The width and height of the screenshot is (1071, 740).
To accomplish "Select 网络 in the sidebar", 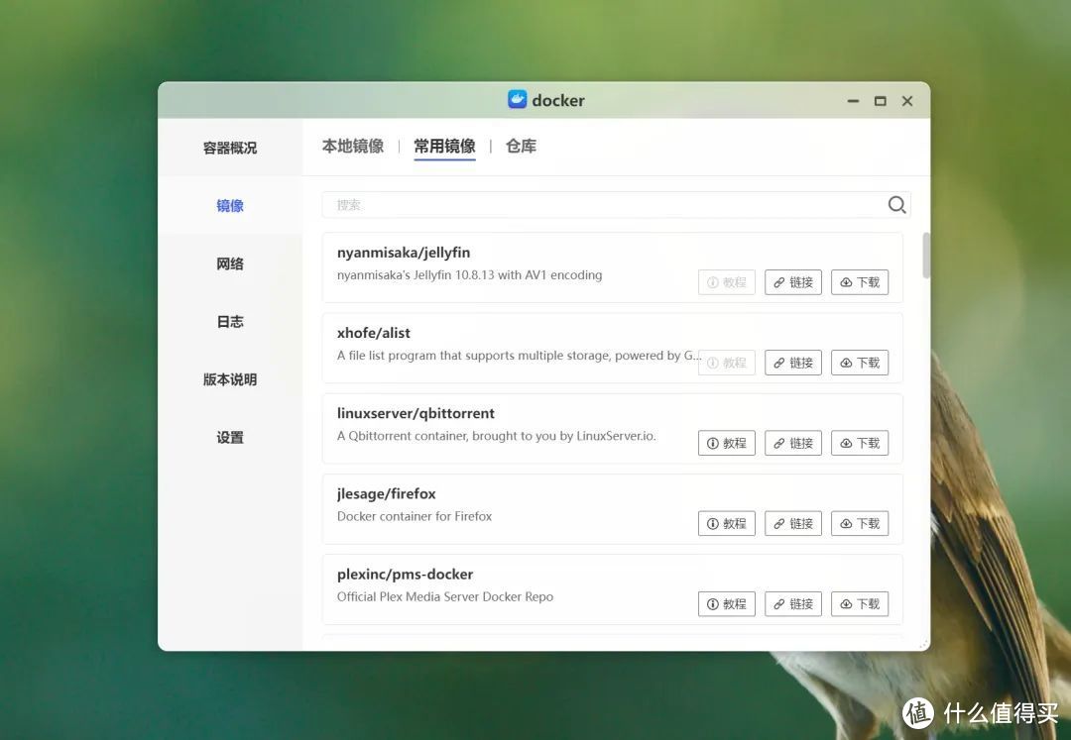I will click(x=229, y=264).
